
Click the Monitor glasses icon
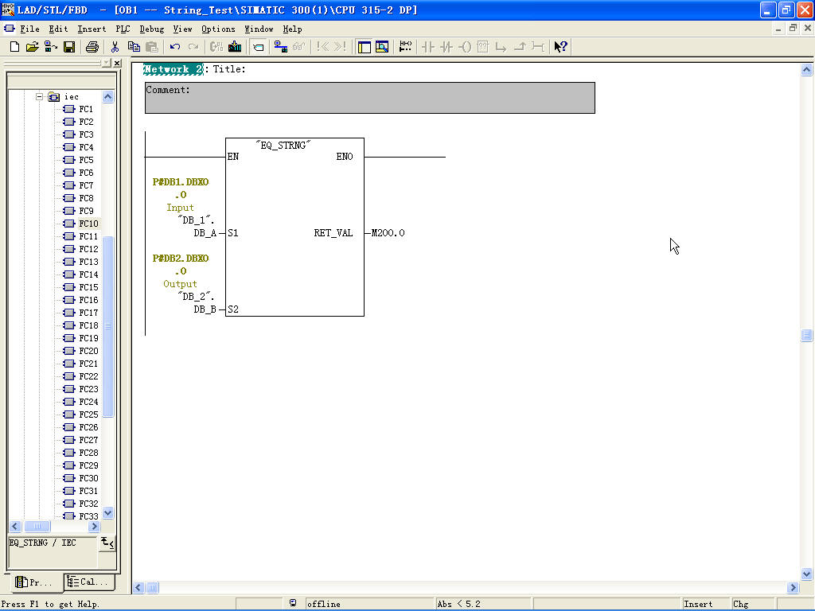coord(299,47)
